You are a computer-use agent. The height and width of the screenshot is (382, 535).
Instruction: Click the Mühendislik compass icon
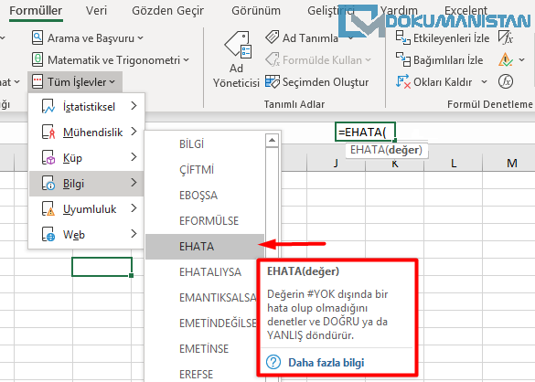click(48, 132)
